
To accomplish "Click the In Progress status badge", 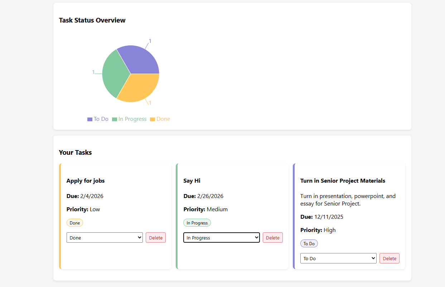I will [197, 223].
